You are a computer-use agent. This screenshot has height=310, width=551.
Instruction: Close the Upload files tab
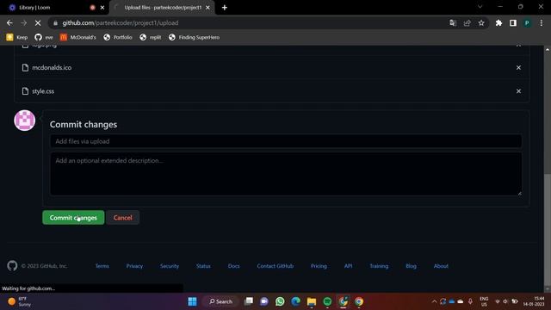click(x=207, y=8)
